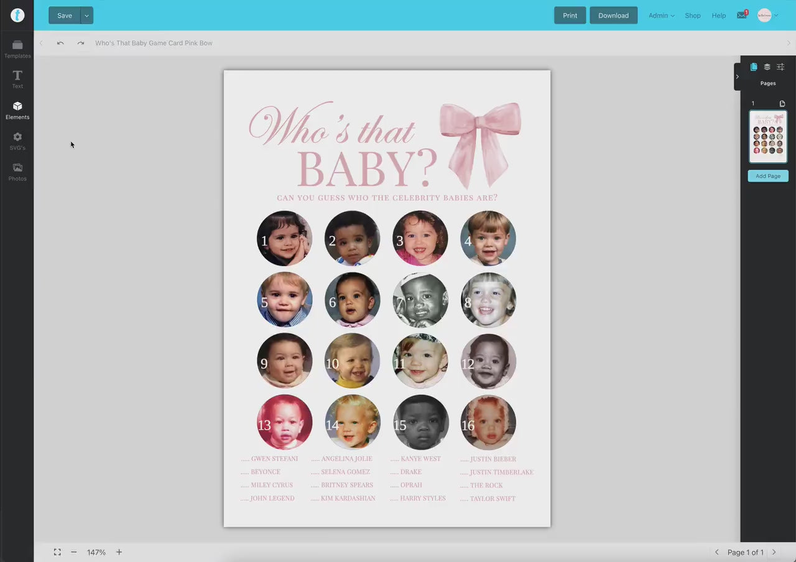Open the user avatar menu

click(767, 16)
